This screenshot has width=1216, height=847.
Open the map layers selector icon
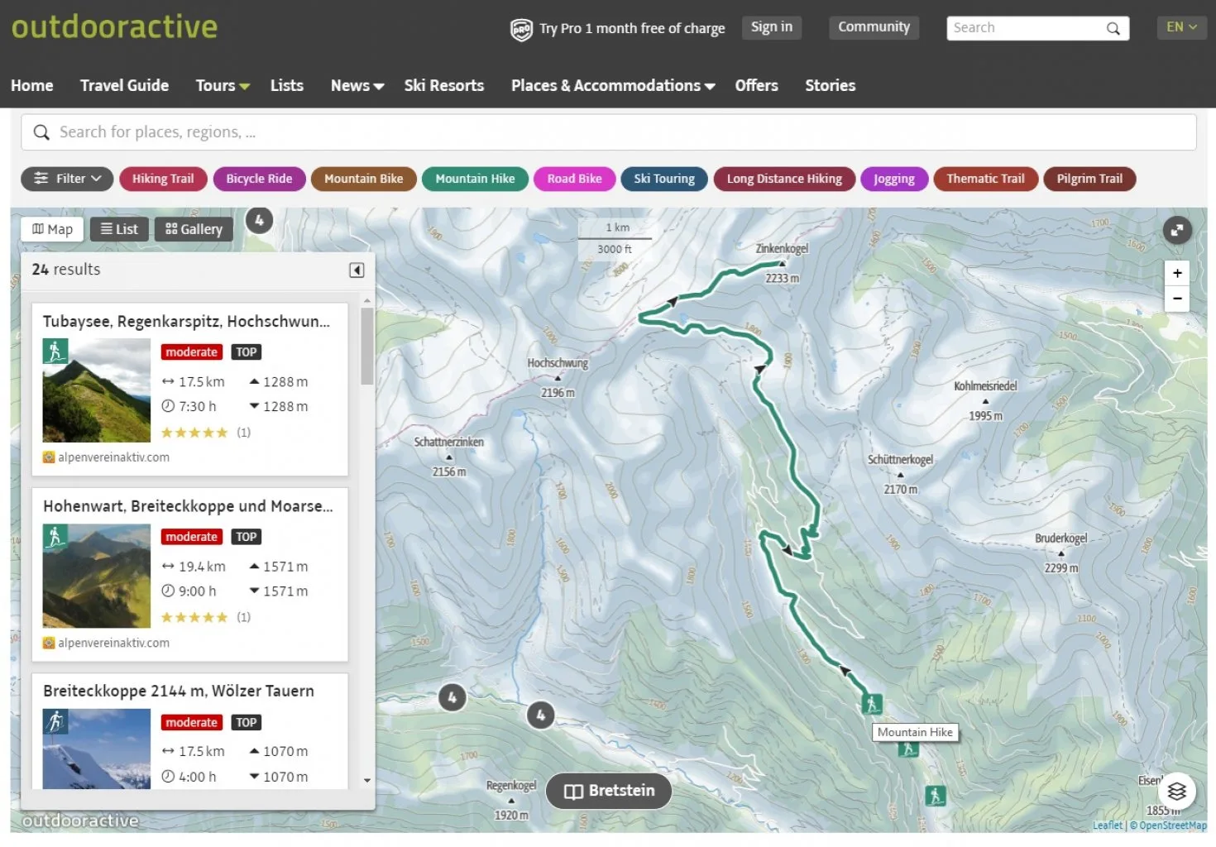click(x=1176, y=792)
